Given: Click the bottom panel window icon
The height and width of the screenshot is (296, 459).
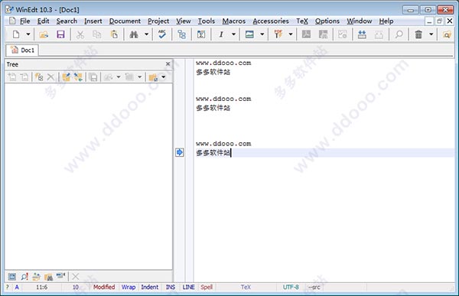Looking at the screenshot, I should click(12, 276).
